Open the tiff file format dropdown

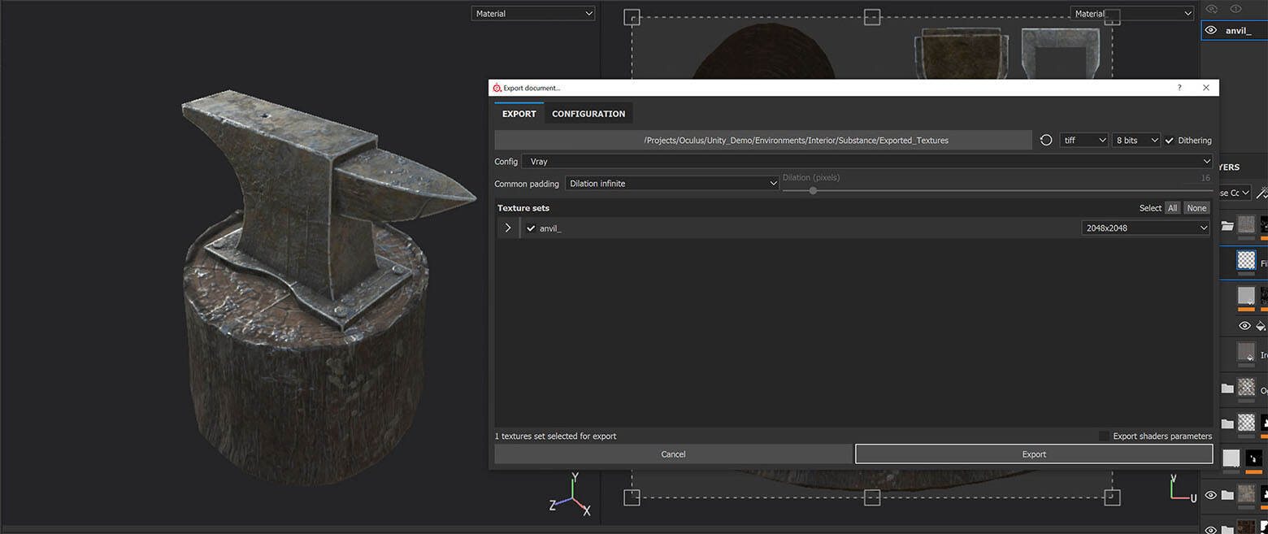click(x=1084, y=141)
